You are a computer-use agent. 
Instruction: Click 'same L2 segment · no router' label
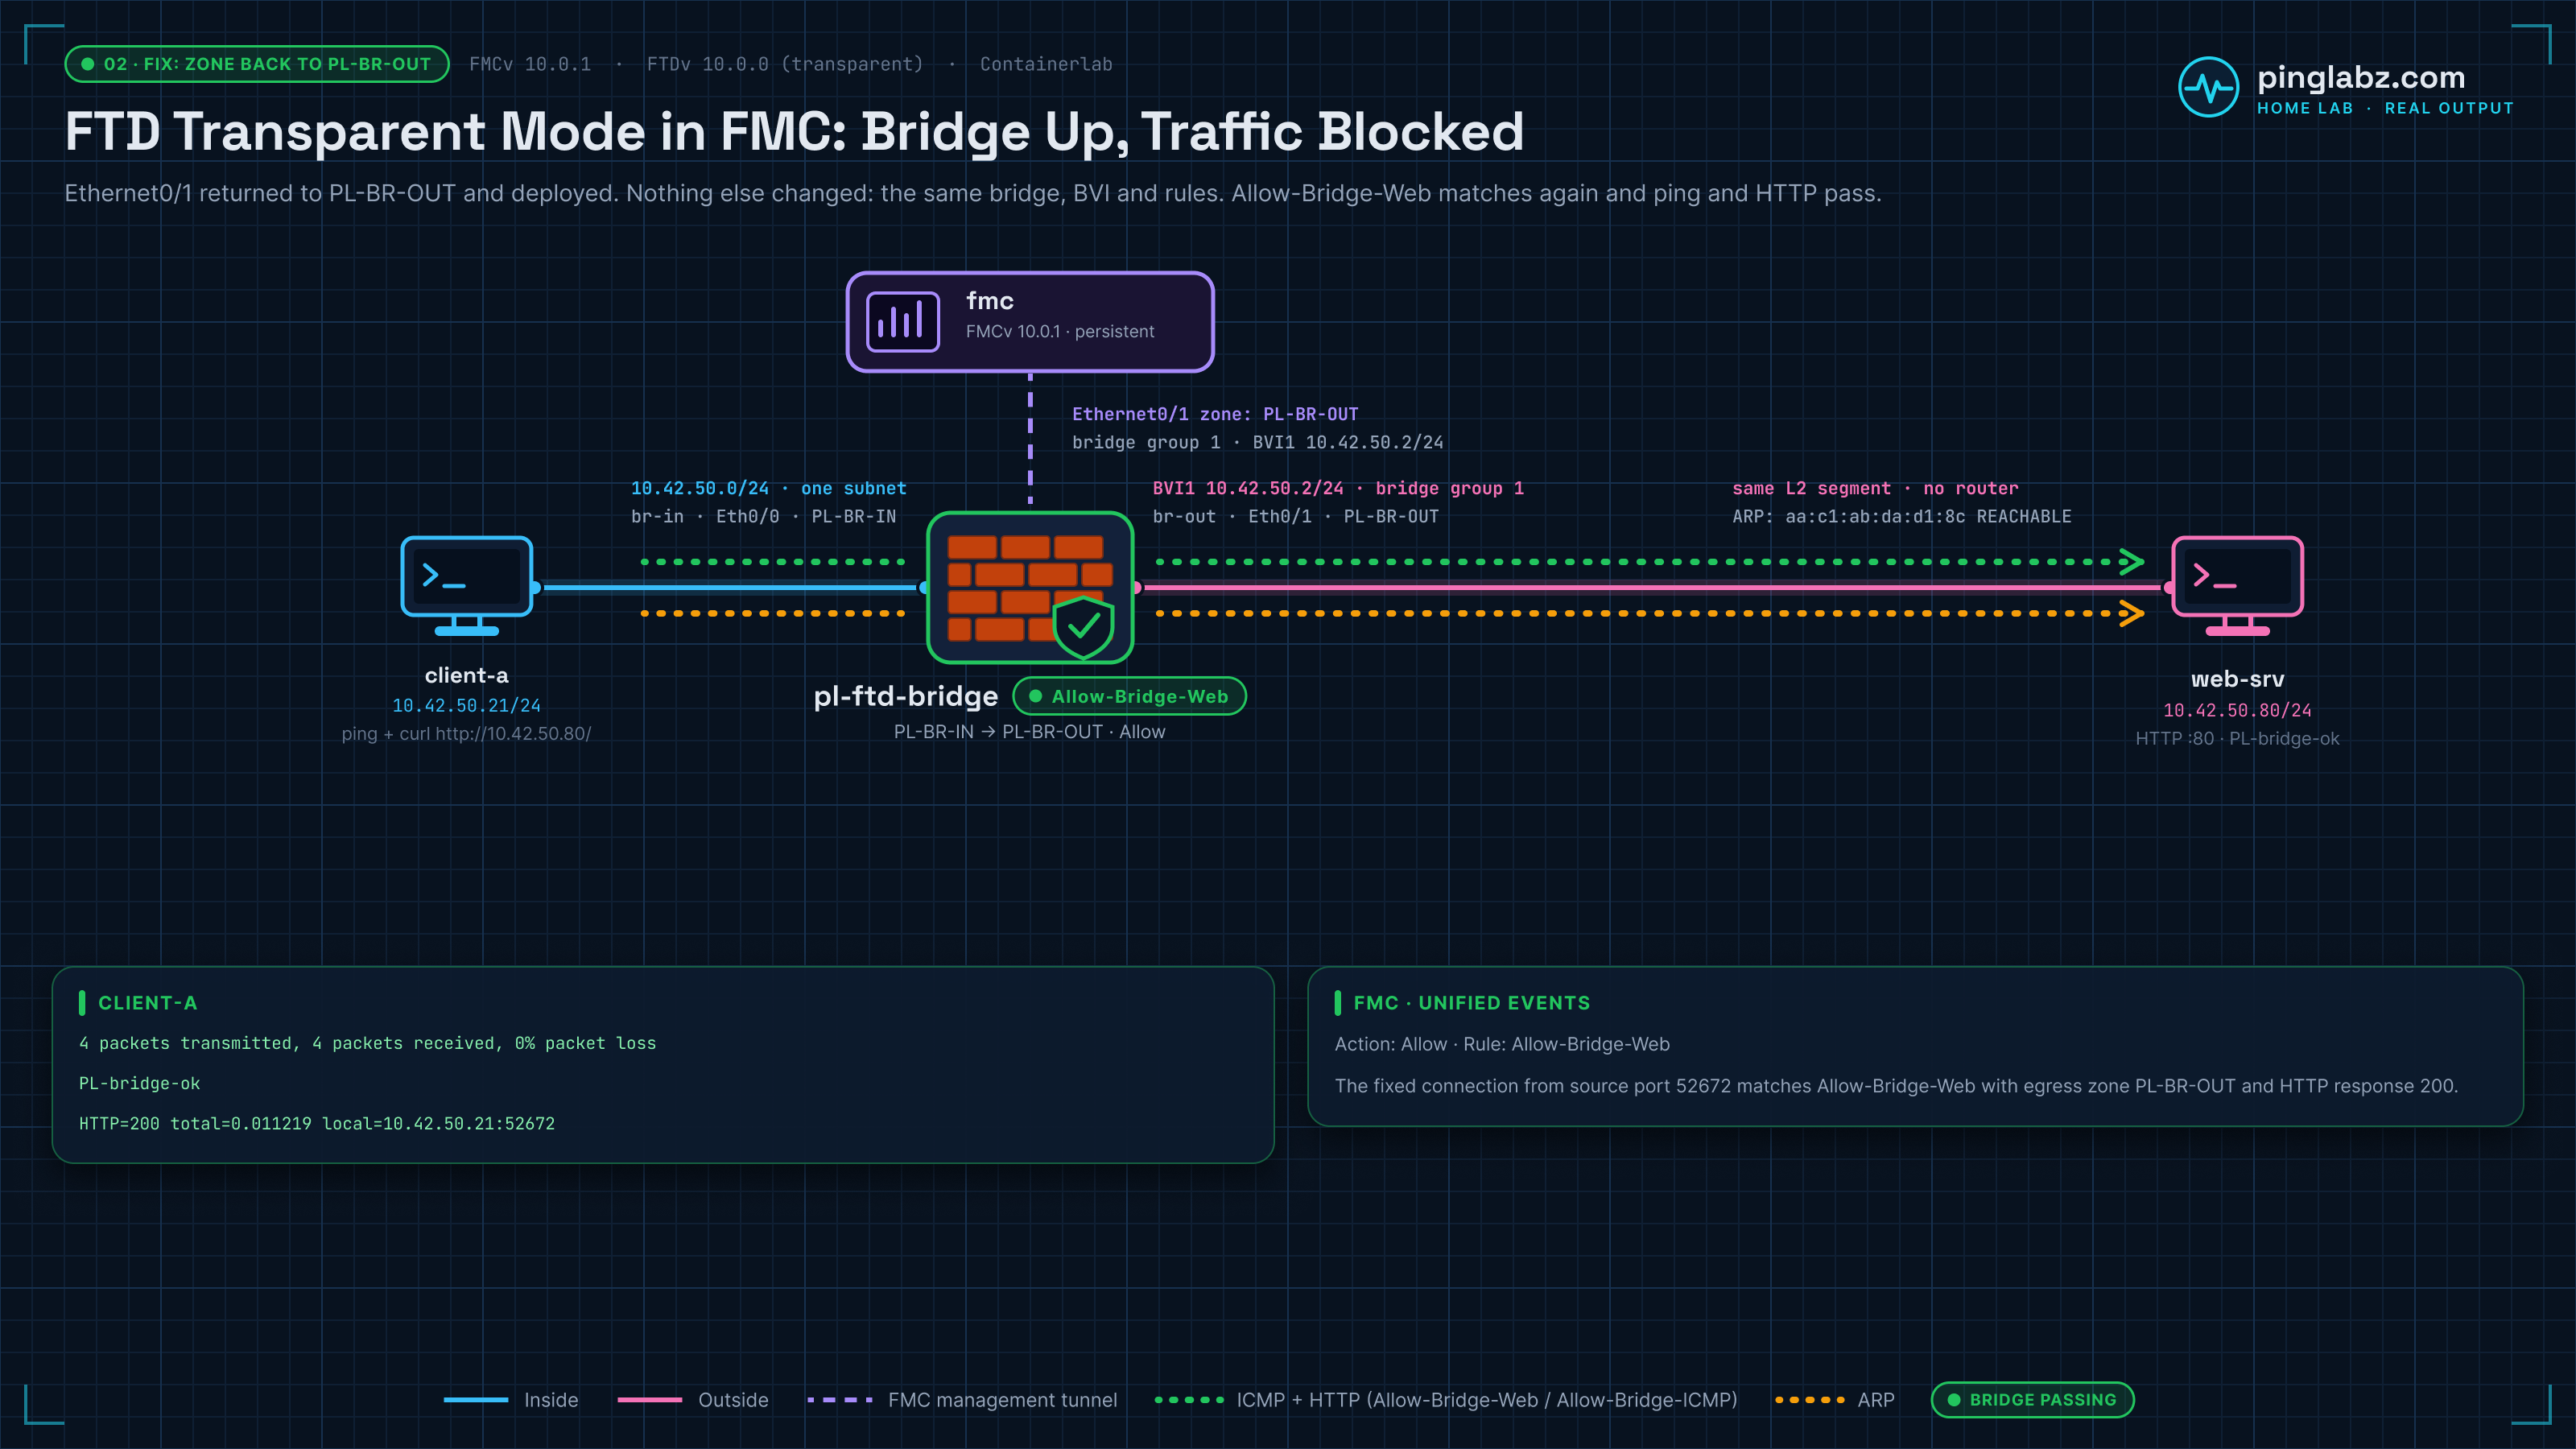1875,489
